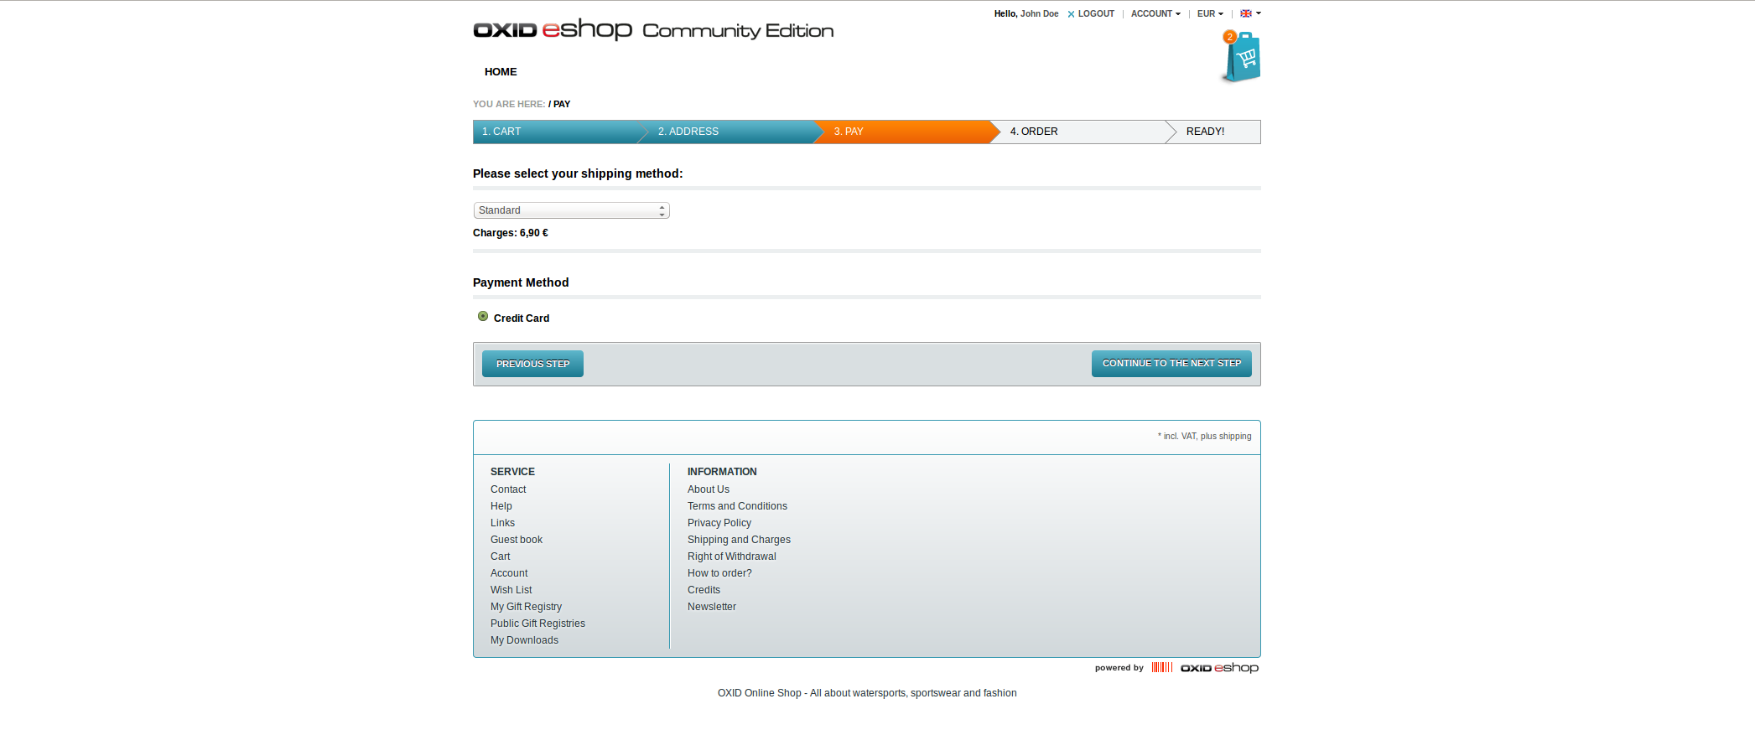
Task: Open the Terms and Conditions link
Action: (737, 506)
